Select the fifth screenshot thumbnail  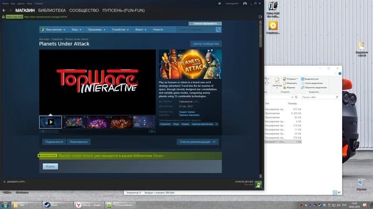pos(144,122)
